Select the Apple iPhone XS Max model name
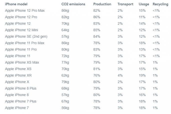This screenshot has width=171, height=114. point(22,62)
